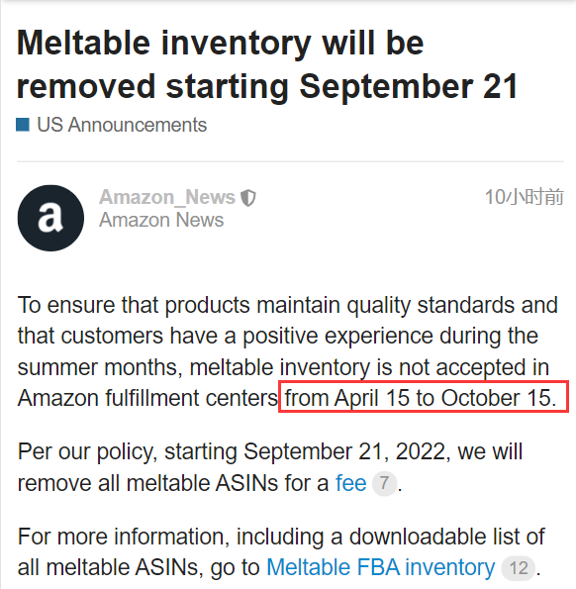Click the post title 'Meltable inventory will be'
The image size is (576, 589).
(x=221, y=44)
